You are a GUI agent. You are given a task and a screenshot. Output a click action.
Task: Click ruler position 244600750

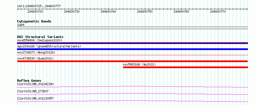click(145, 12)
